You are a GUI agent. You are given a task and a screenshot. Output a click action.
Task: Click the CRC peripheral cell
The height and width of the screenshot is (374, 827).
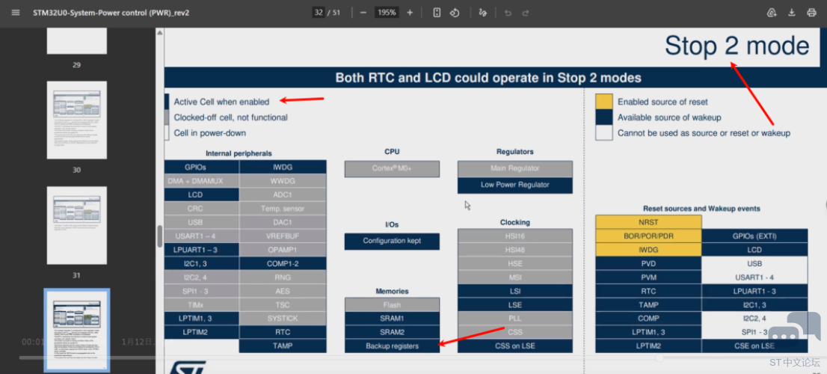pos(202,209)
